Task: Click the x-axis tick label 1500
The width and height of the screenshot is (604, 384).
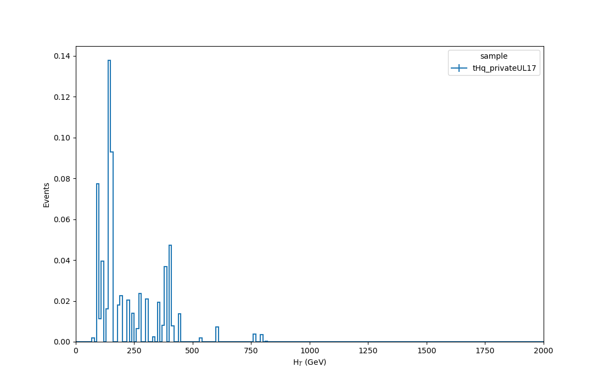Action: click(x=427, y=351)
